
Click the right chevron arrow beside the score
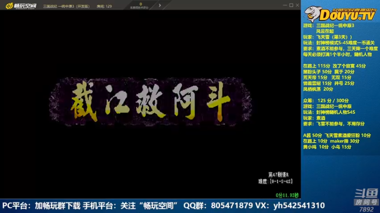(160, 5)
